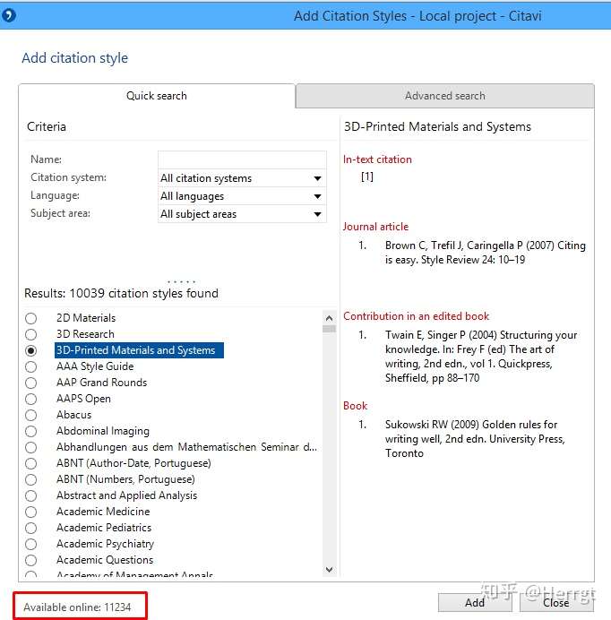Select the AAPS Open radio button

point(30,399)
